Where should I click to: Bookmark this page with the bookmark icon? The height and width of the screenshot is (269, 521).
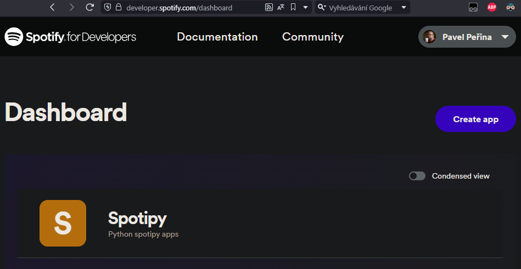[x=294, y=8]
